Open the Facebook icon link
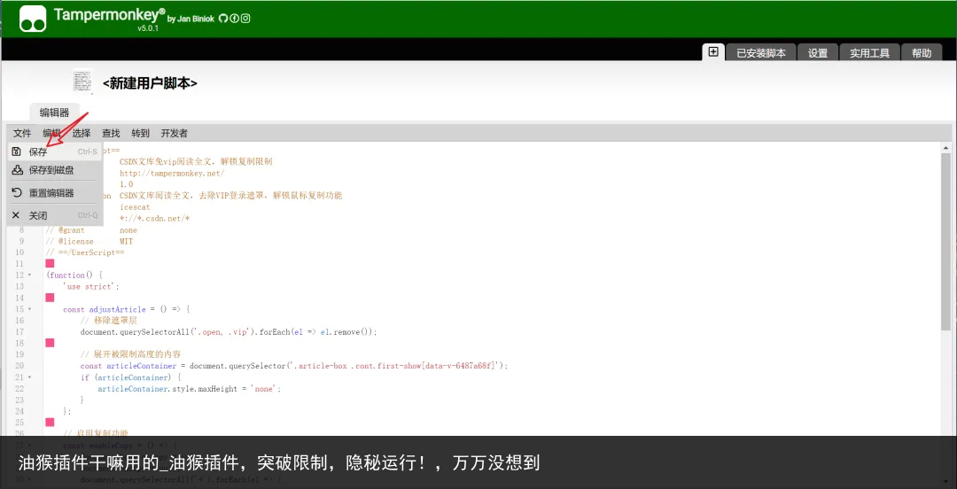Viewport: 957px width, 489px height. (x=234, y=19)
